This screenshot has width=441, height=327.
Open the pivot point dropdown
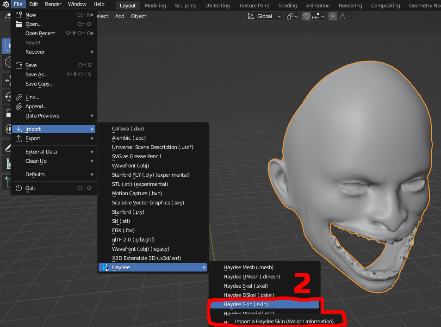click(x=292, y=16)
